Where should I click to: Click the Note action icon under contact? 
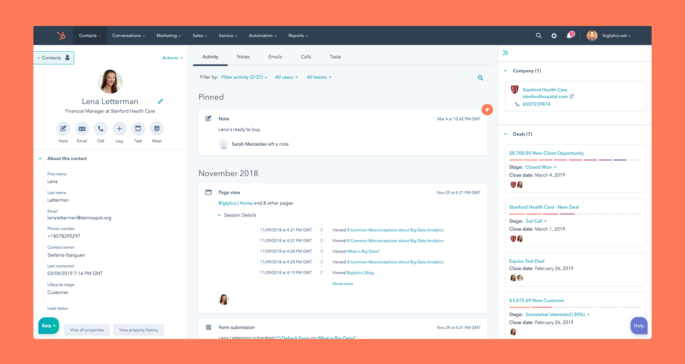click(63, 129)
